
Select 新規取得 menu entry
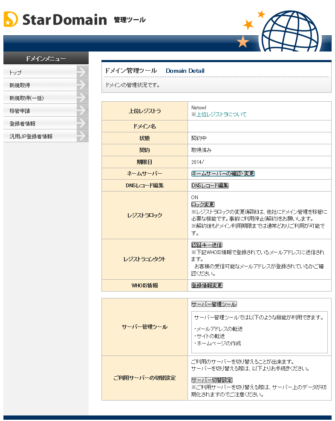click(x=20, y=86)
